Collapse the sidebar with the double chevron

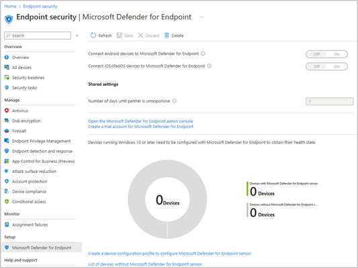[x=77, y=36]
